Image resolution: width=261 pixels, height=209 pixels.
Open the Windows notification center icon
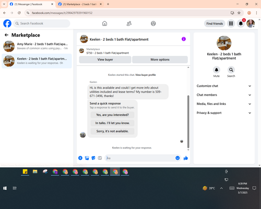point(254,188)
